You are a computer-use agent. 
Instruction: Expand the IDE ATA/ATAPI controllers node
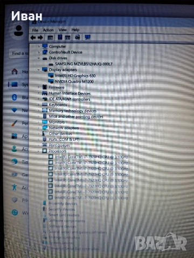point(39,99)
